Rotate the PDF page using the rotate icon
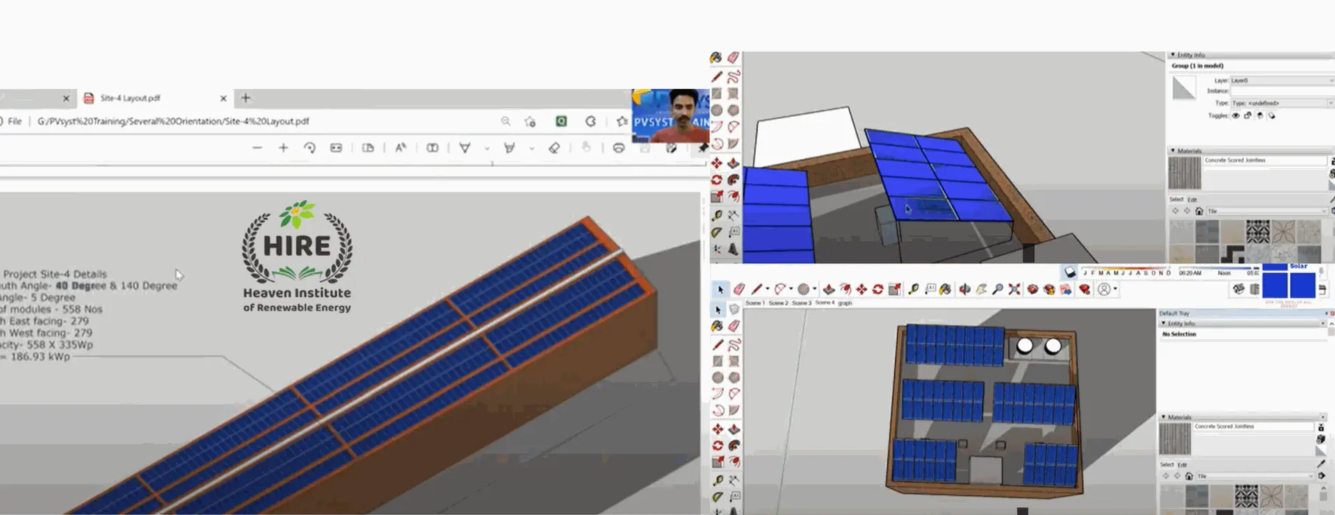 (x=309, y=147)
